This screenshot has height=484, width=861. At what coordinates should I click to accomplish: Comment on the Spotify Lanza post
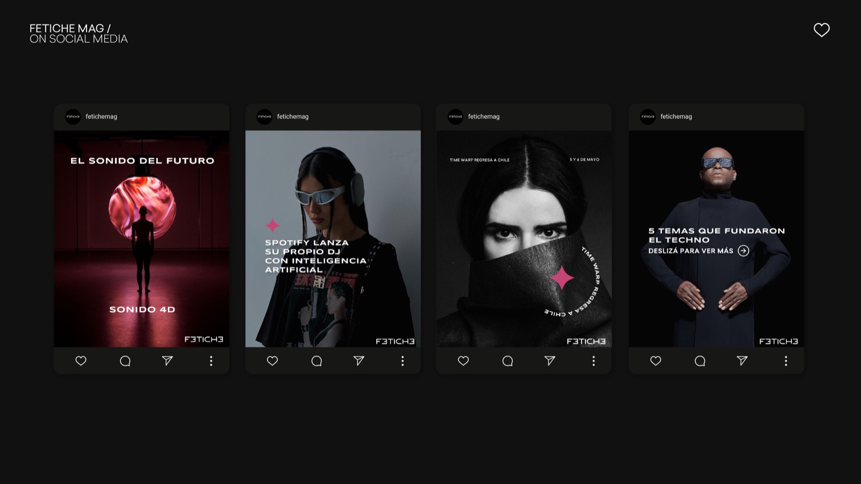tap(316, 361)
